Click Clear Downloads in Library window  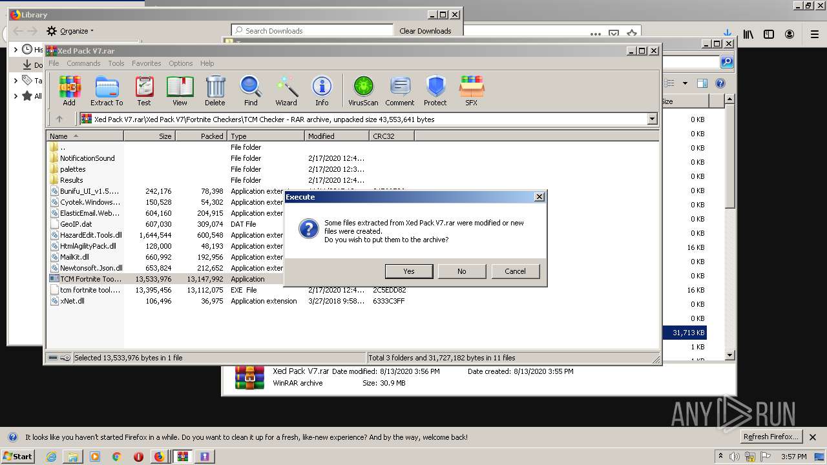(x=425, y=30)
